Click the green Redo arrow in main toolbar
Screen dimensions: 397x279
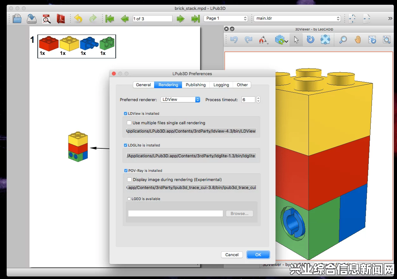93,19
